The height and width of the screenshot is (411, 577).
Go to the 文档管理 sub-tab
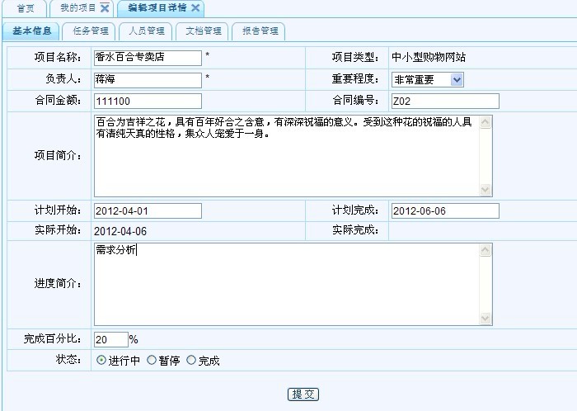(202, 31)
